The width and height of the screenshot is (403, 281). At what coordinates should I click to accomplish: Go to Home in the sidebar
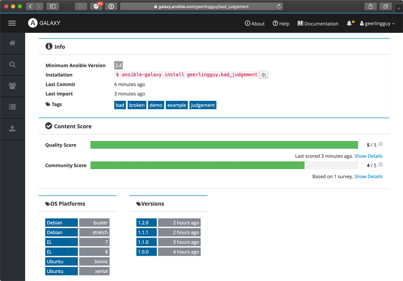click(x=12, y=43)
